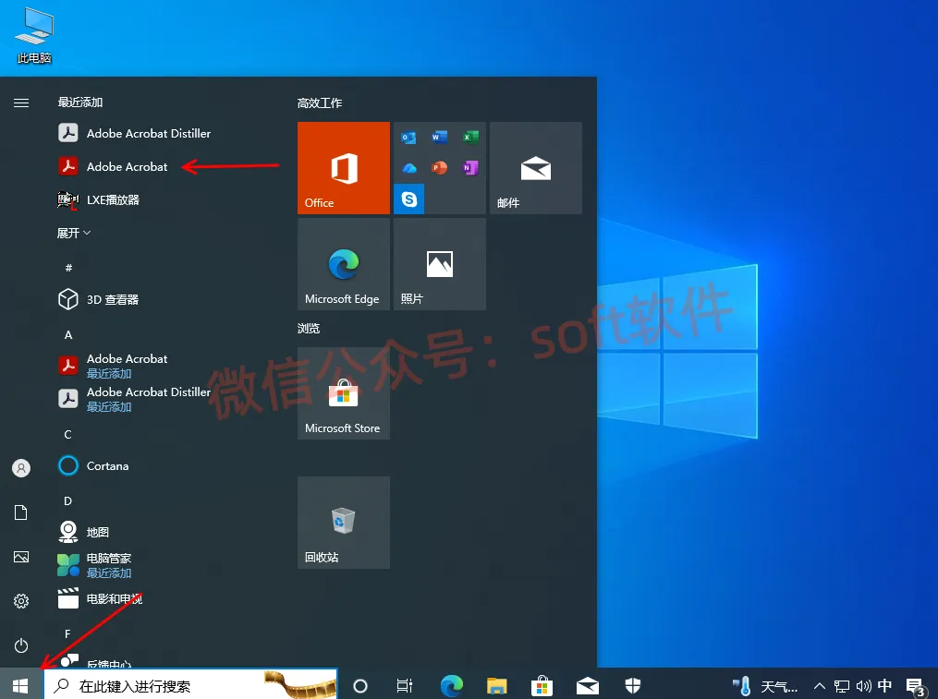The width and height of the screenshot is (938, 699).
Task: Open the Microsoft Store tile
Action: tap(344, 393)
